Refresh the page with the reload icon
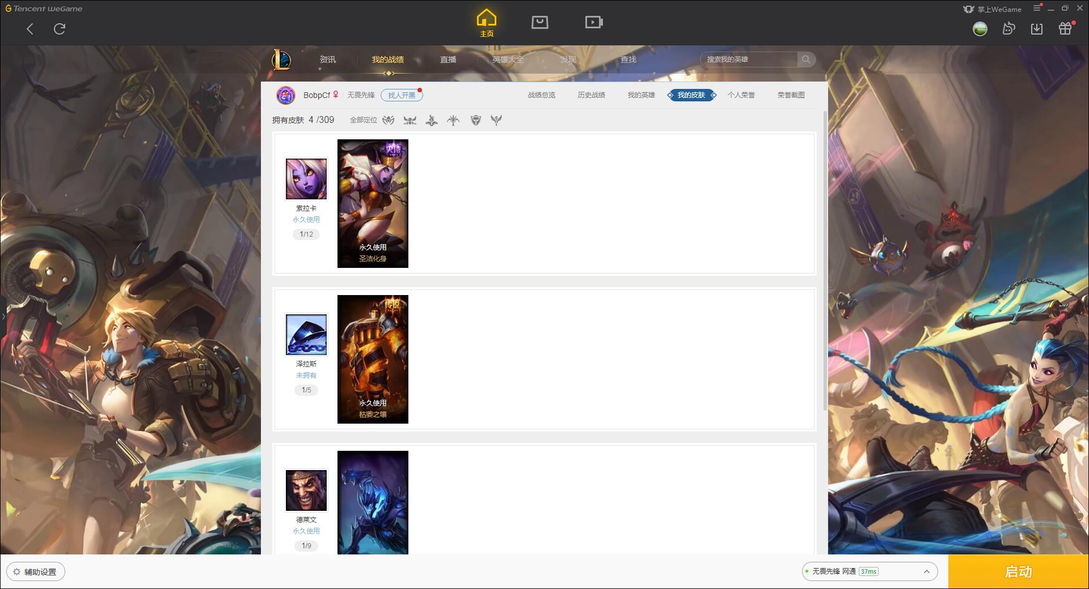 (x=60, y=29)
